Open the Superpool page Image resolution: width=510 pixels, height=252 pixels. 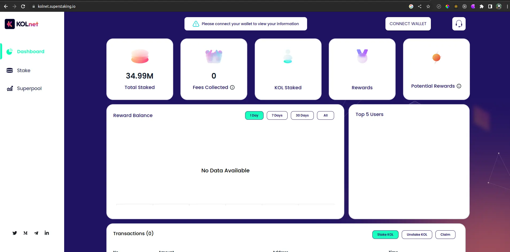pos(29,88)
